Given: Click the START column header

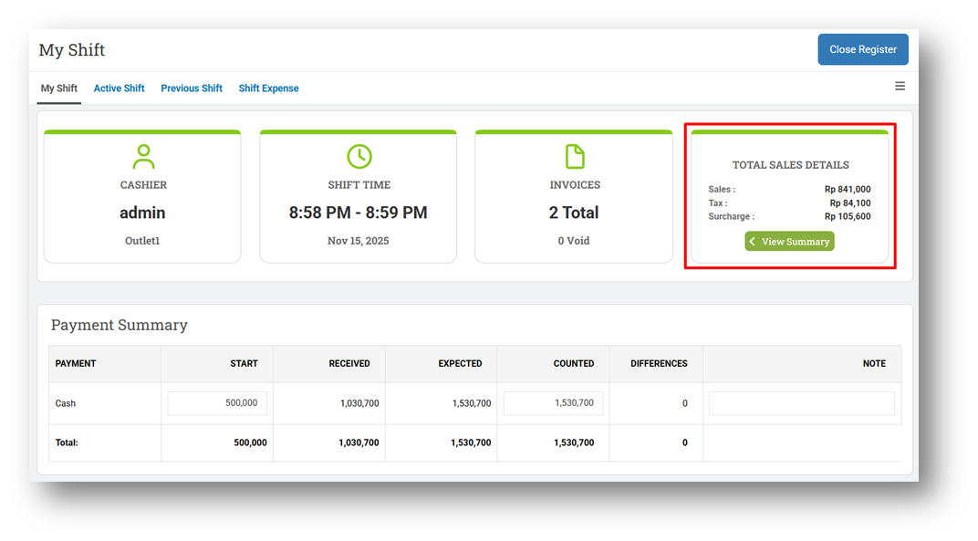Looking at the screenshot, I should pos(244,363).
